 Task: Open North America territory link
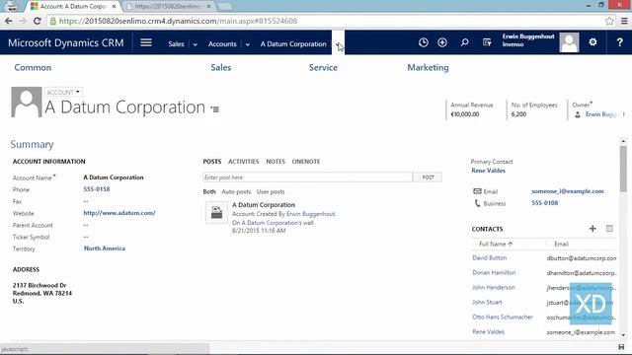click(x=105, y=248)
